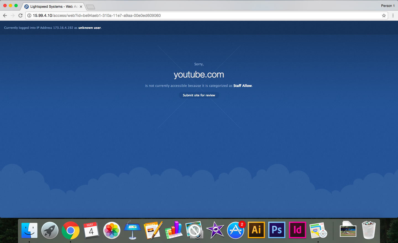Launch Adobe Illustrator from the dock
Viewport: 398px width, 243px height.
click(256, 230)
